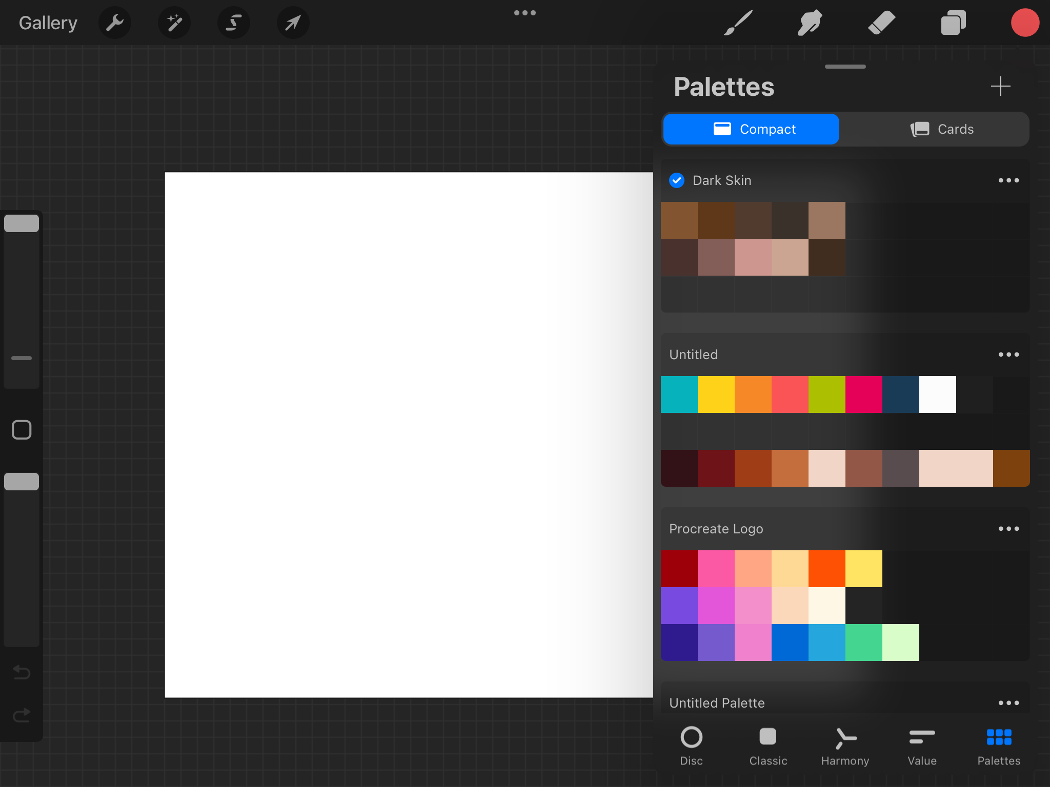Switch to the Harmony color tab

[844, 747]
